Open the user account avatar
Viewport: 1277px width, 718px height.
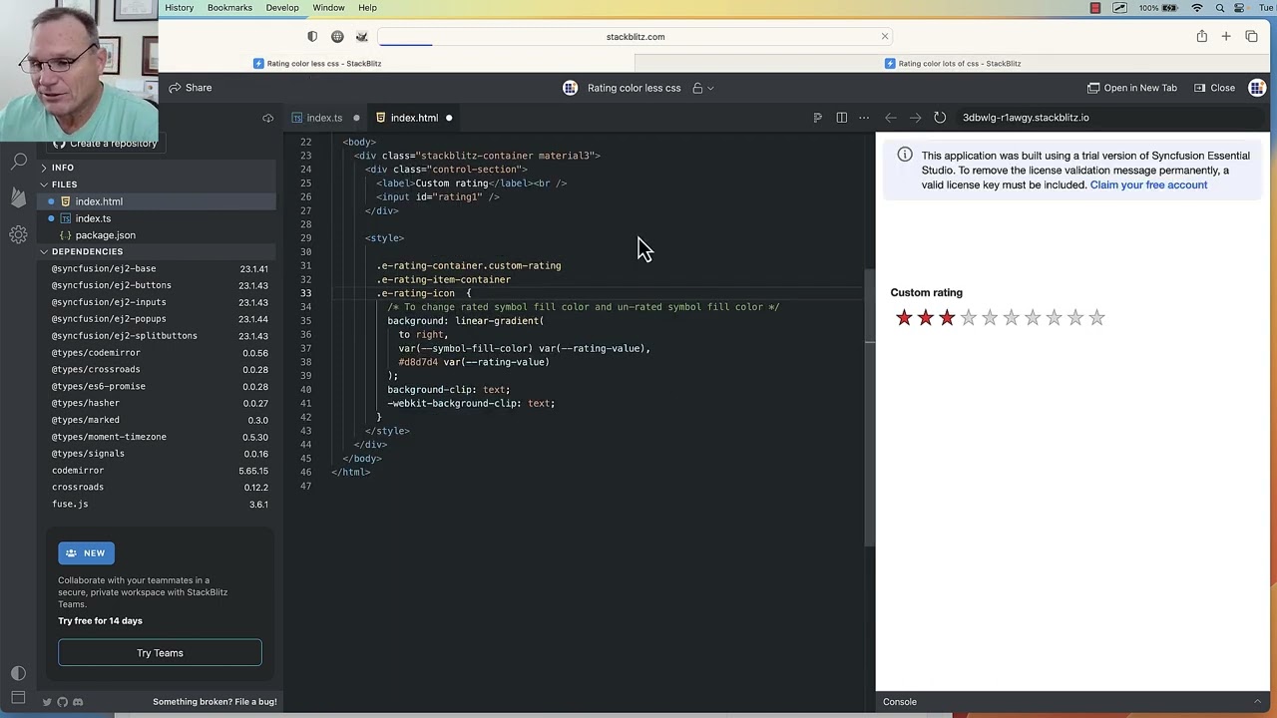click(x=1257, y=88)
